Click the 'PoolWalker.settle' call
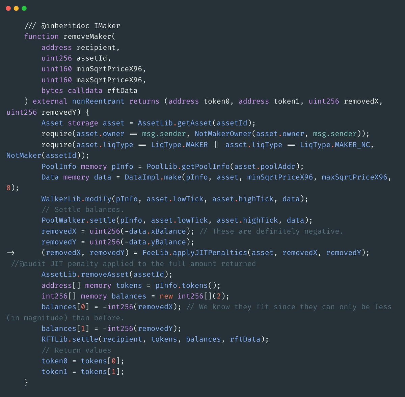Screen dimensions: 405x397 click(x=79, y=221)
